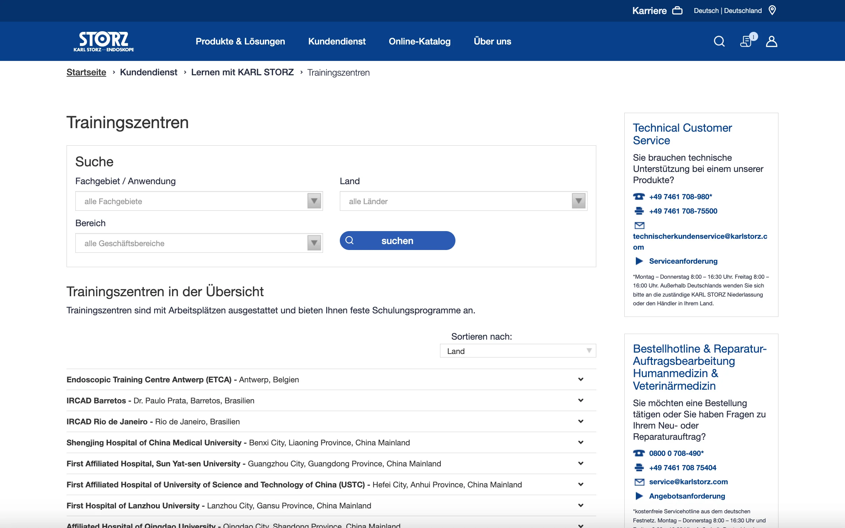Click arrow icon beside Serviceanforderung
The height and width of the screenshot is (528, 845).
[x=639, y=261]
